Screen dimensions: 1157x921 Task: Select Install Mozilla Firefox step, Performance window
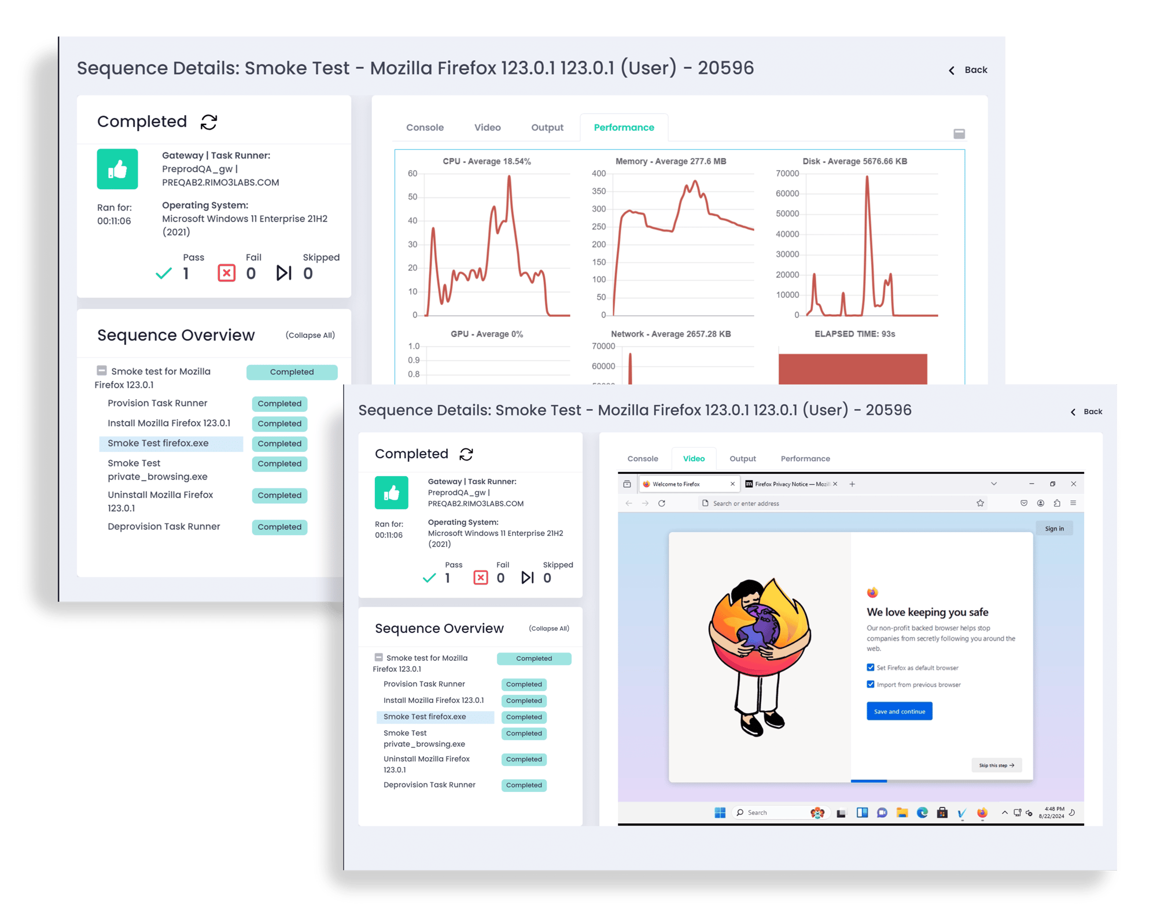point(169,423)
